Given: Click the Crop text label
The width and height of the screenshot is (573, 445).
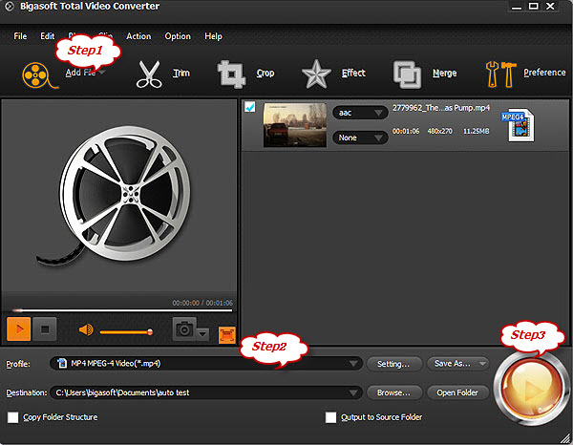Looking at the screenshot, I should click(265, 74).
